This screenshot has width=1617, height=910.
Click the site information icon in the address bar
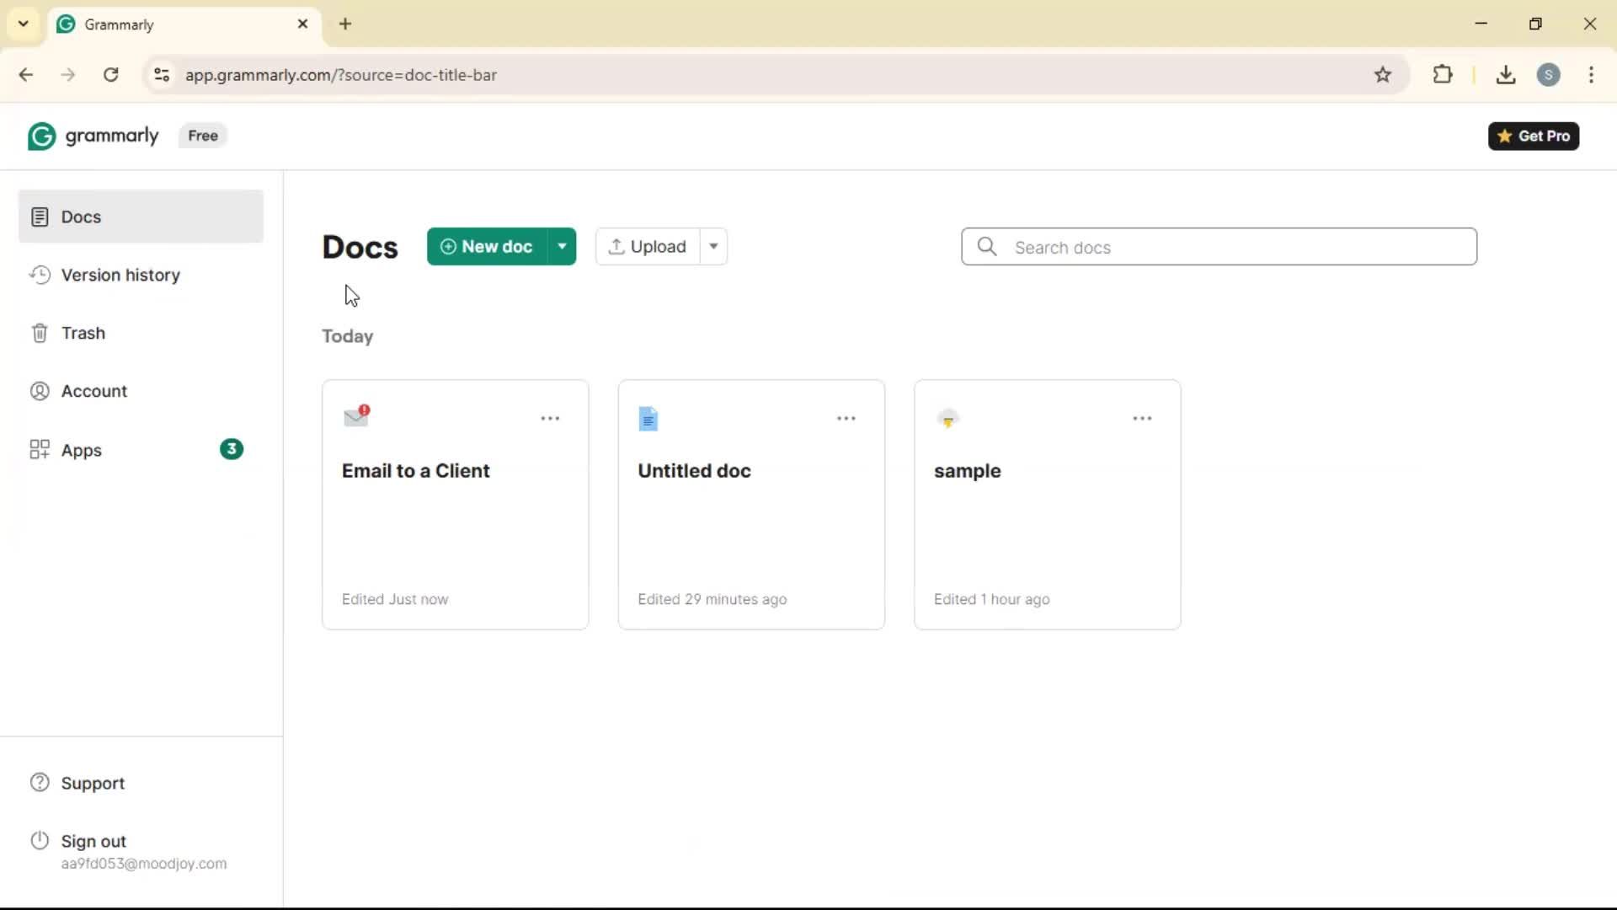pos(162,75)
